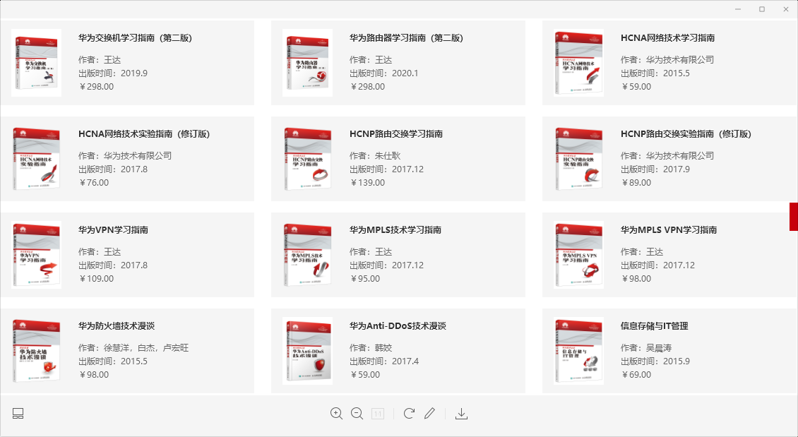Viewport: 798px width, 437px height.
Task: Maximize the image viewer window
Action: pyautogui.click(x=762, y=9)
